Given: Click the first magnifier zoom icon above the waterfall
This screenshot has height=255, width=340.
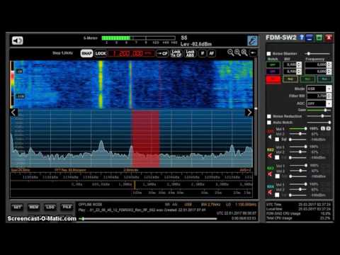Looking at the screenshot, I should coord(230,52).
